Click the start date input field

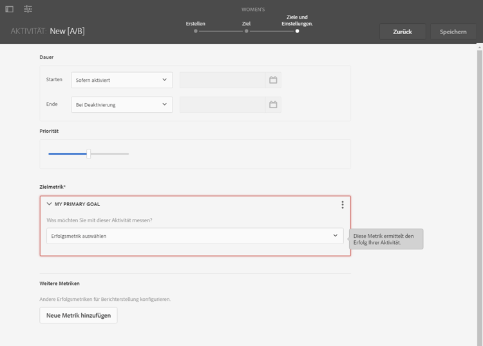[x=222, y=80]
